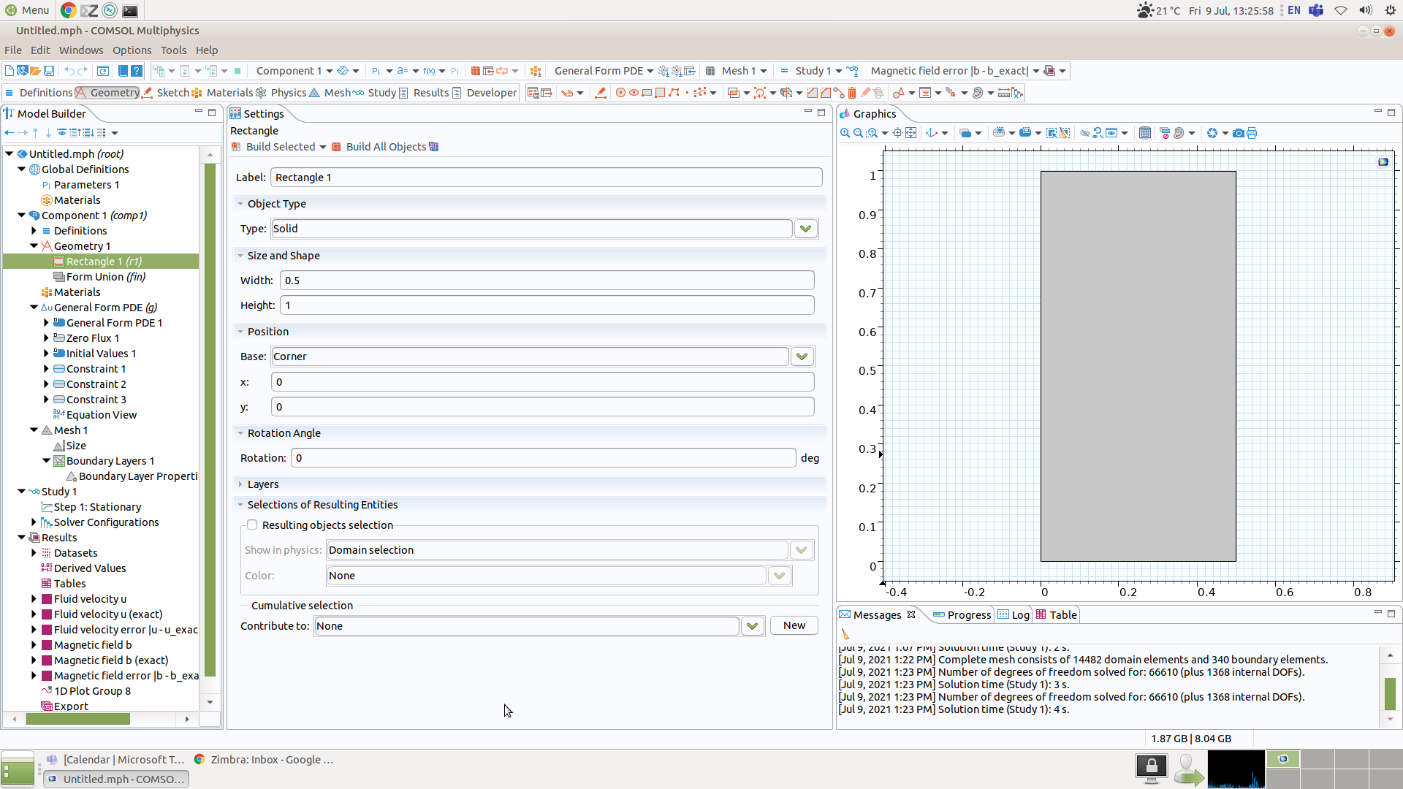Click the Select Box icon in Graphics toolbar
The image size is (1403, 789).
coord(1052,133)
